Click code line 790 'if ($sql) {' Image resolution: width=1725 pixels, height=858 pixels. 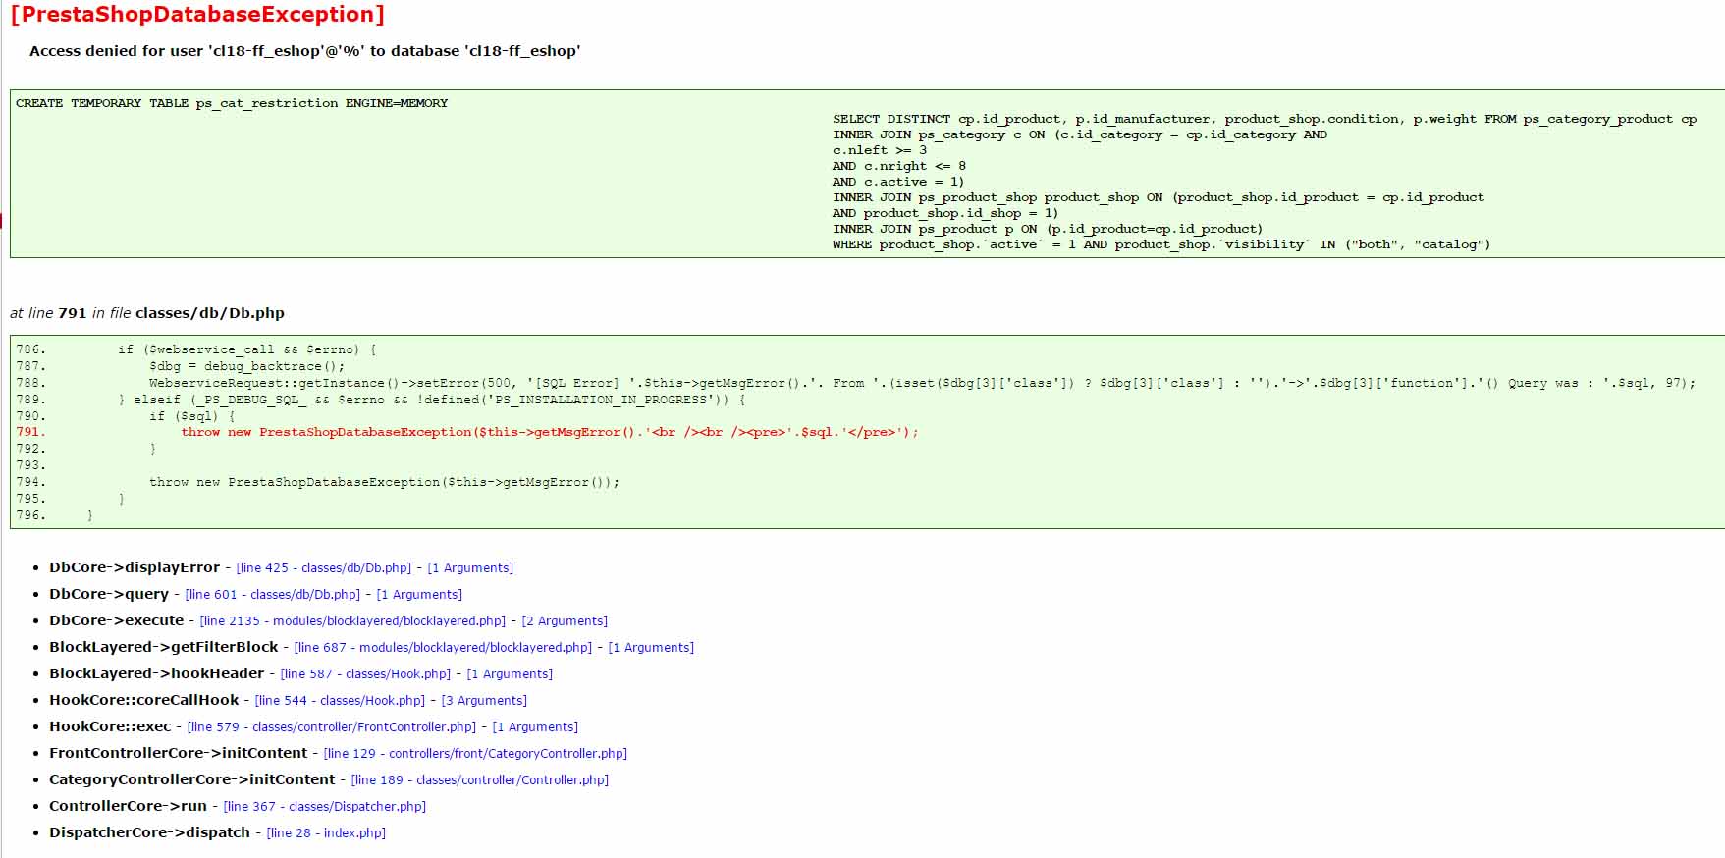tap(191, 416)
